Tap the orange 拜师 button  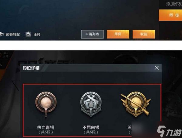coord(118,34)
